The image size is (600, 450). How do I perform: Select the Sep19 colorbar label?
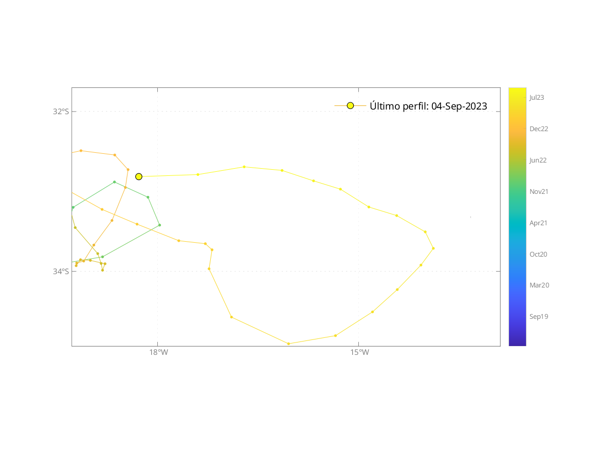point(539,316)
